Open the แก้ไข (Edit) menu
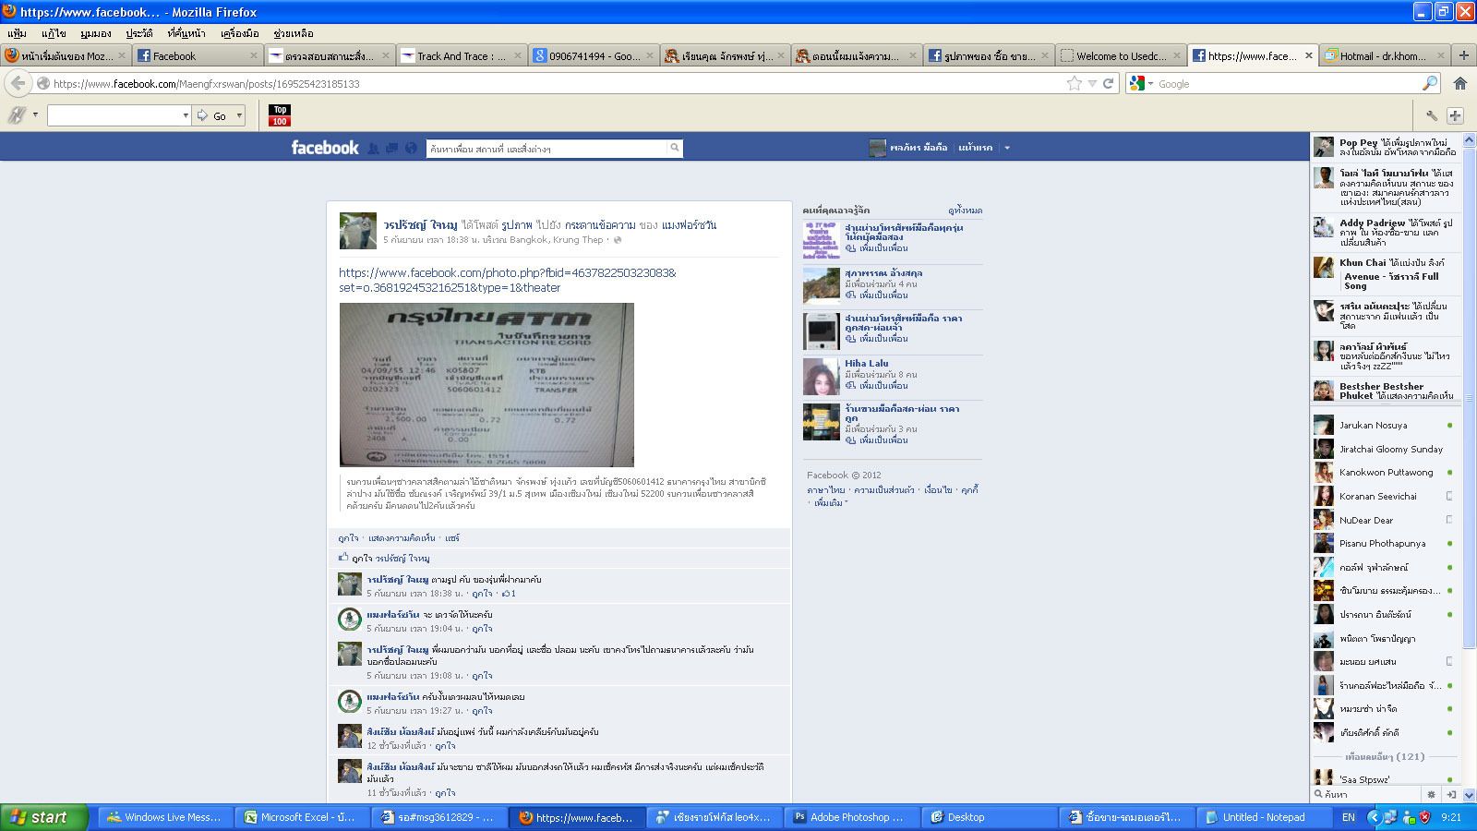The width and height of the screenshot is (1477, 831). click(54, 33)
